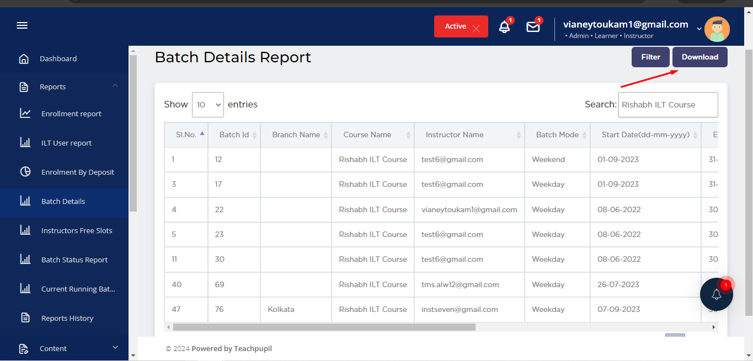Open the mail envelope icon
The width and height of the screenshot is (753, 361).
533,26
